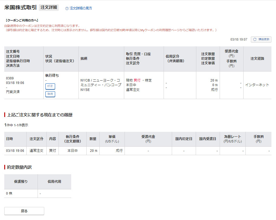Click the 保護預り column header
Image resolution: width=276 pixels, height=220 pixels.
21,182
